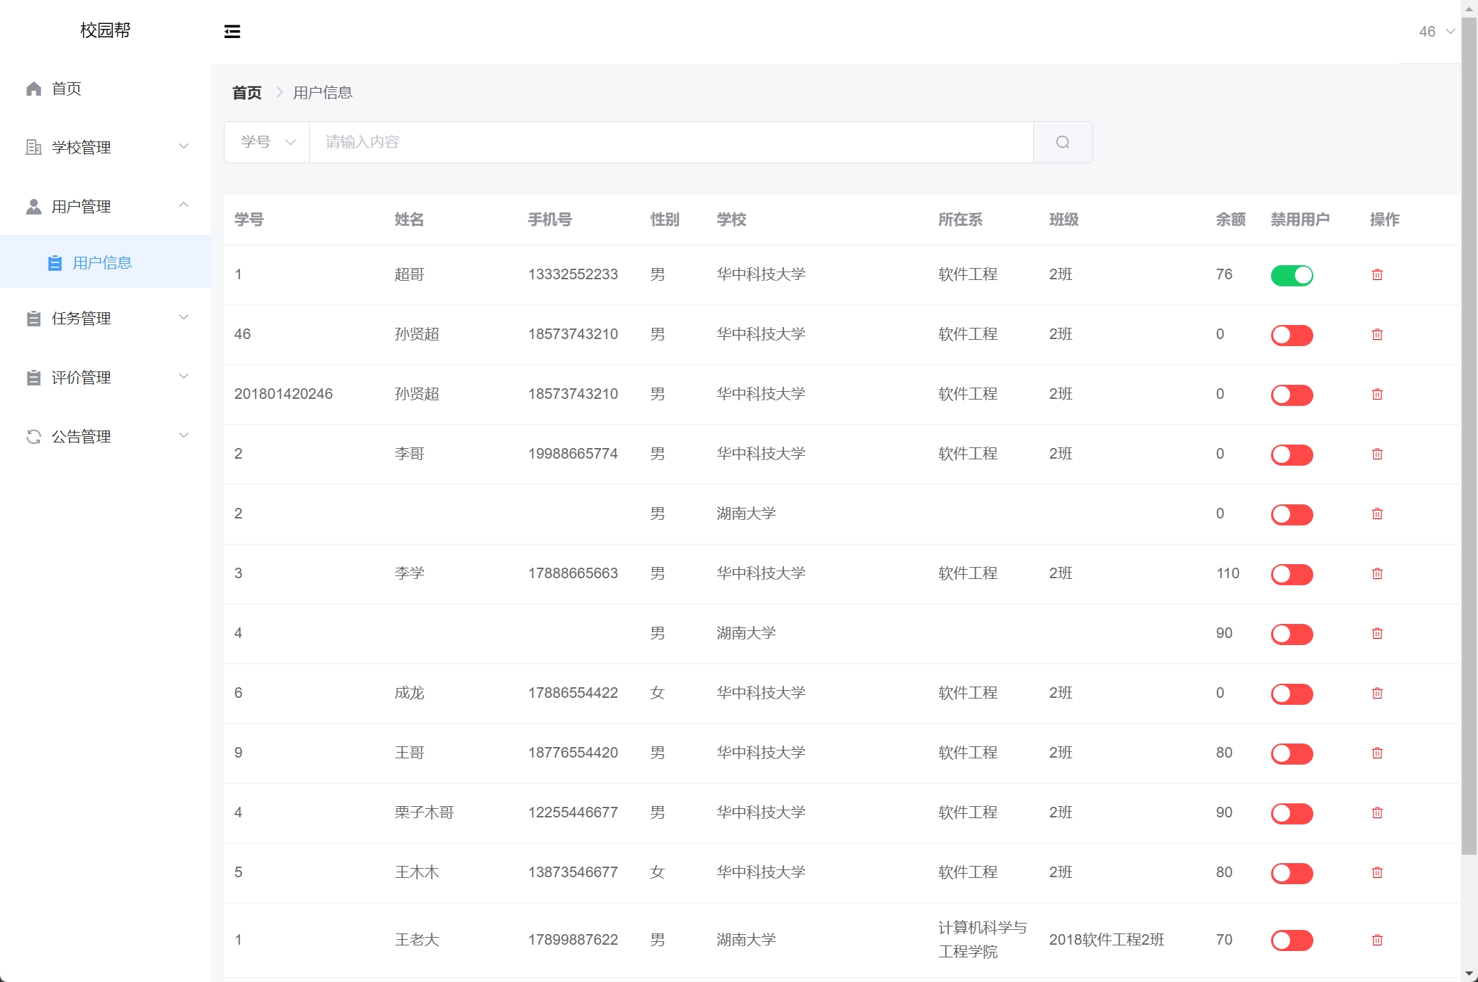Click the 评价管理 clipboard icon

[34, 378]
